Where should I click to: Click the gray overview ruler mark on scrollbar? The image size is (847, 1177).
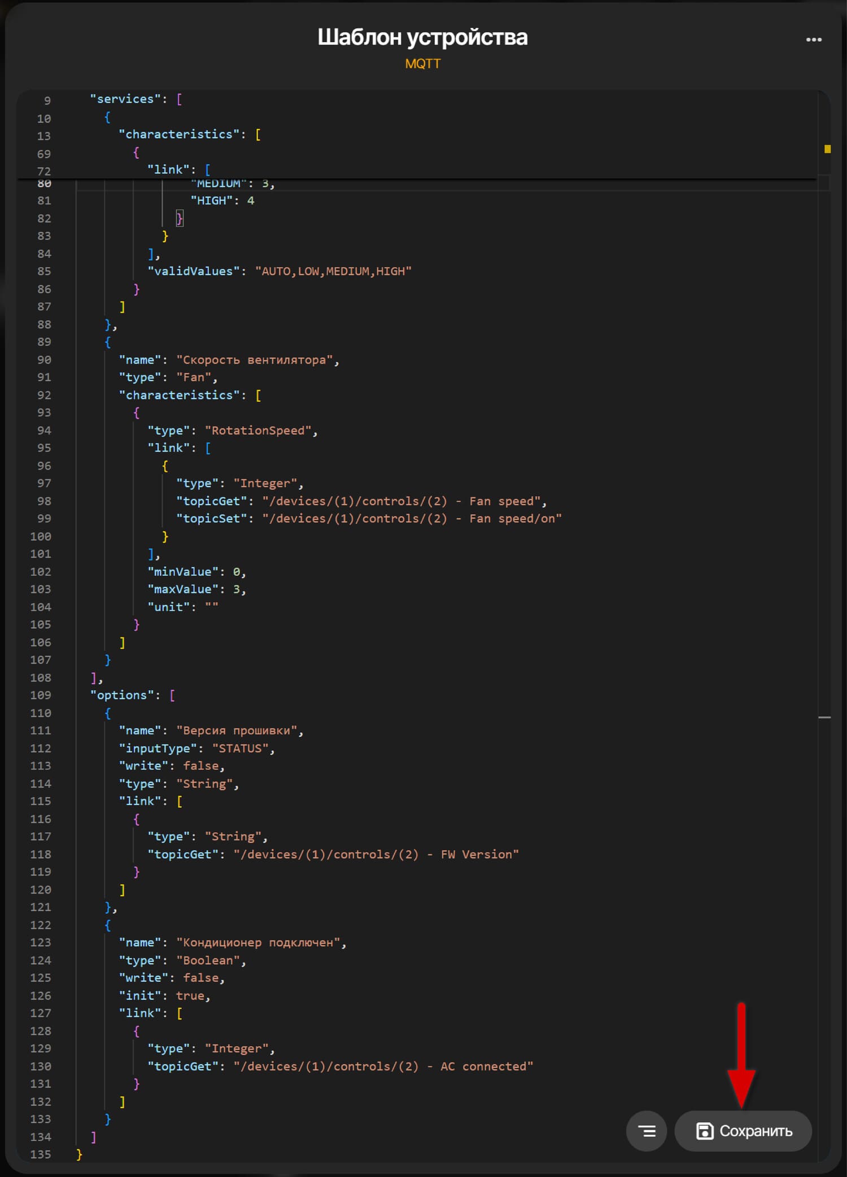click(x=824, y=717)
